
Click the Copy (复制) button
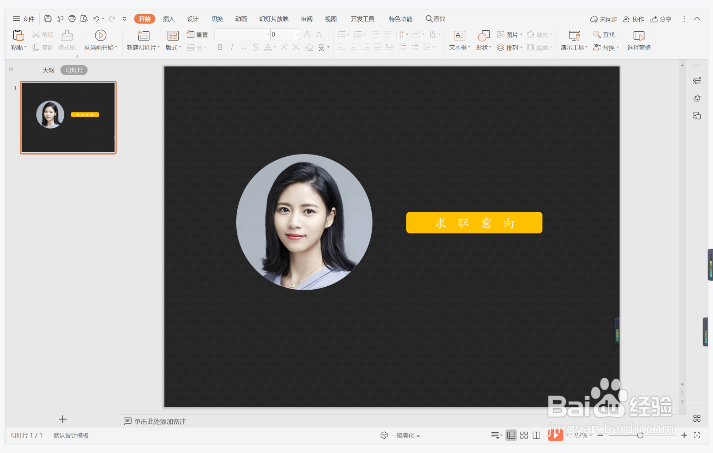click(43, 47)
